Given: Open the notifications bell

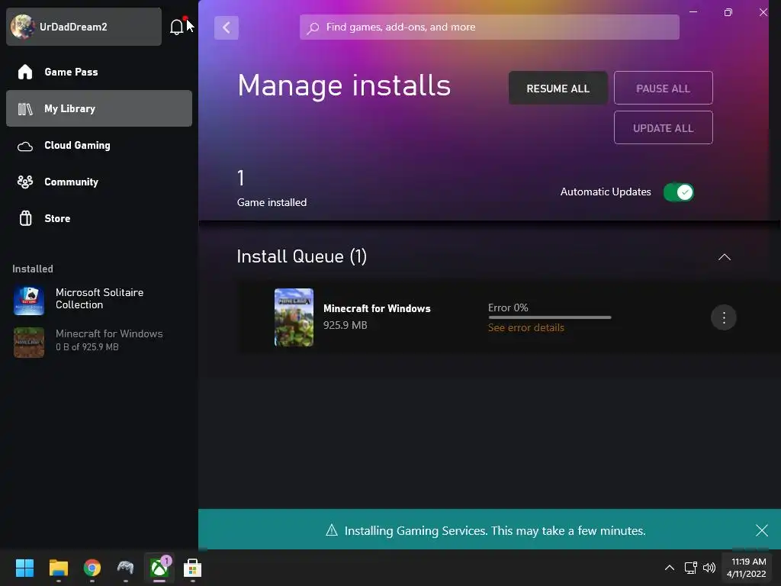Looking at the screenshot, I should pyautogui.click(x=177, y=27).
